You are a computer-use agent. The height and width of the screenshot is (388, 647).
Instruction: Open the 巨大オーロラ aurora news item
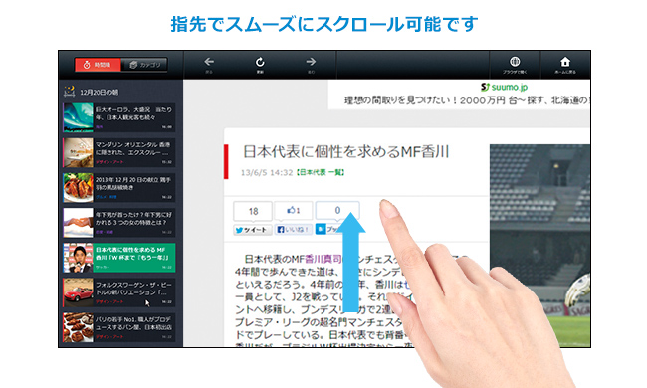(119, 117)
